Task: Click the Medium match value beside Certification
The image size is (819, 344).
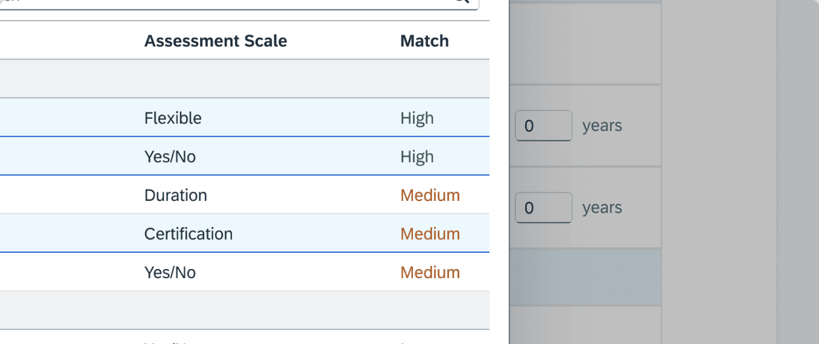Action: point(430,234)
